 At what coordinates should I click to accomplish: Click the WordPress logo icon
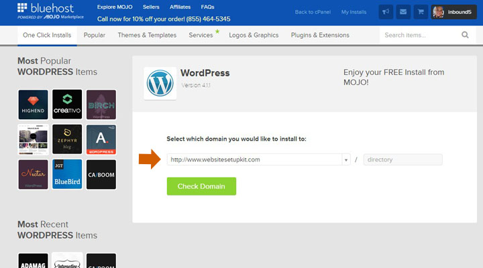pyautogui.click(x=160, y=83)
